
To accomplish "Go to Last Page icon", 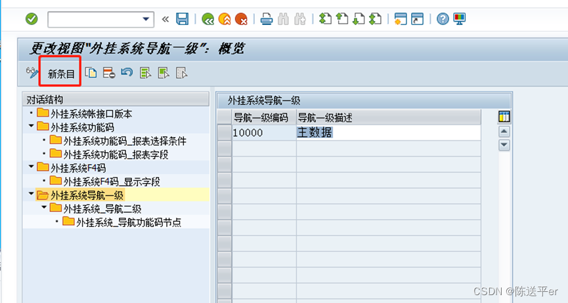I will (375, 19).
